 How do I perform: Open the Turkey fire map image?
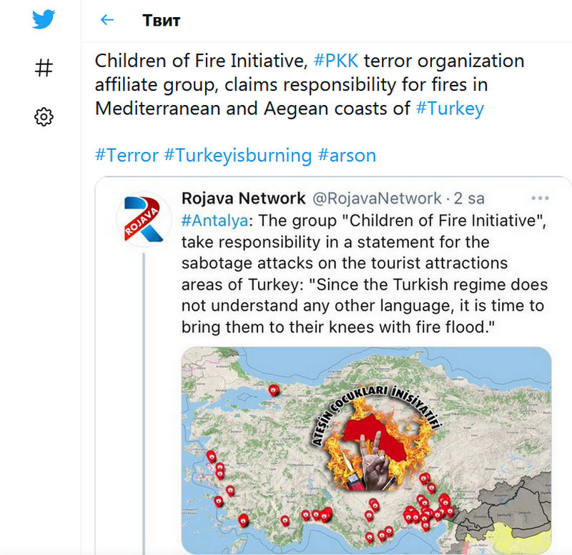(x=366, y=451)
